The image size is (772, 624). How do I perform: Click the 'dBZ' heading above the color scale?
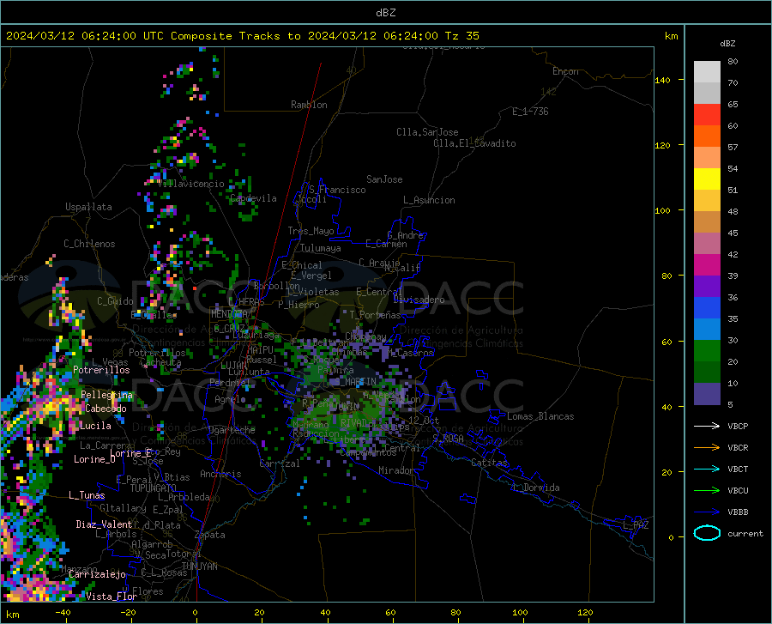[727, 43]
